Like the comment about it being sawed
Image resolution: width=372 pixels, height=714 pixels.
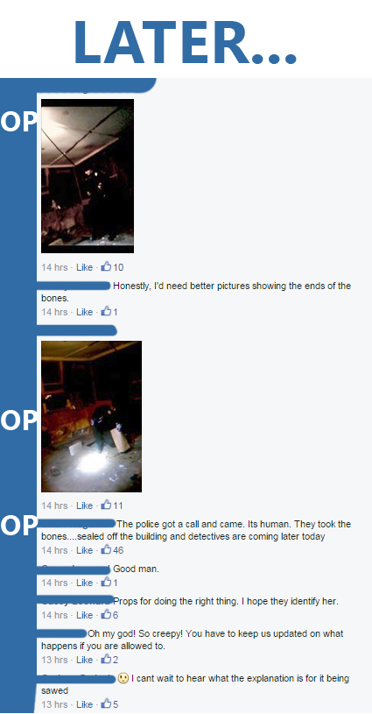(x=85, y=704)
